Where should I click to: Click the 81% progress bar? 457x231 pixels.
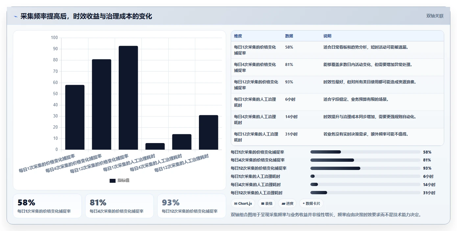click(365, 160)
